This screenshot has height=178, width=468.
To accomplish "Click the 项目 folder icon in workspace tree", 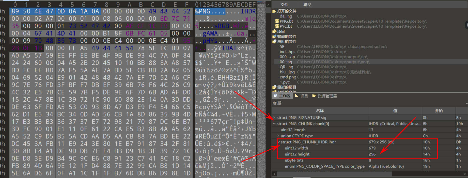I will pyautogui.click(x=274, y=31).
